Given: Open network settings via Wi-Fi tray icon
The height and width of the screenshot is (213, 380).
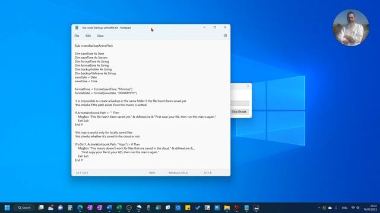Looking at the screenshot, I should coord(353,208).
